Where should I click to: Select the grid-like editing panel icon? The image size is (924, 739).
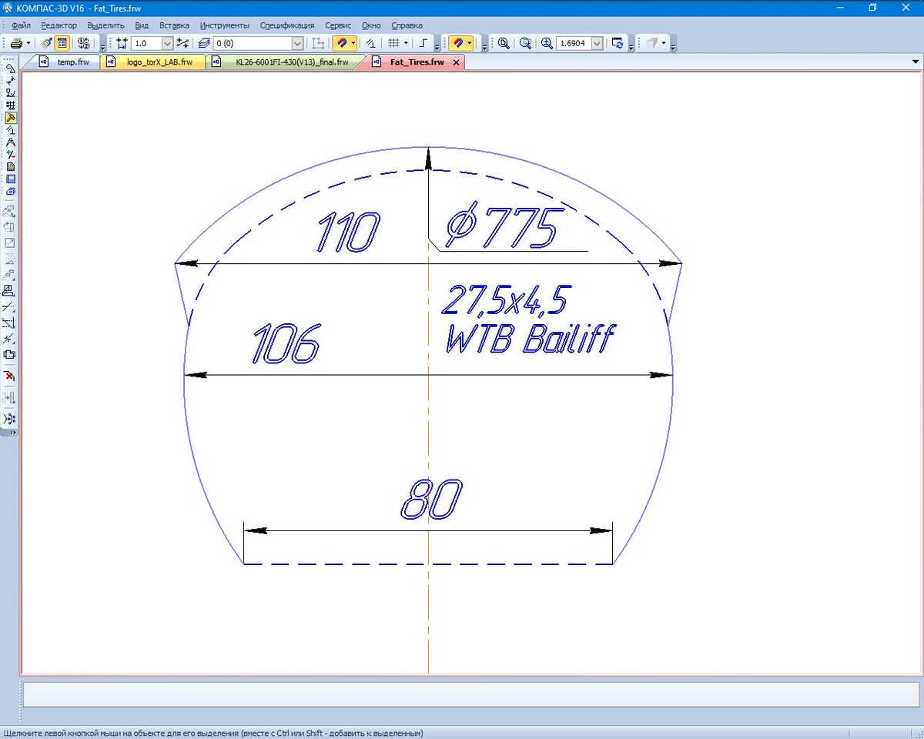11,105
